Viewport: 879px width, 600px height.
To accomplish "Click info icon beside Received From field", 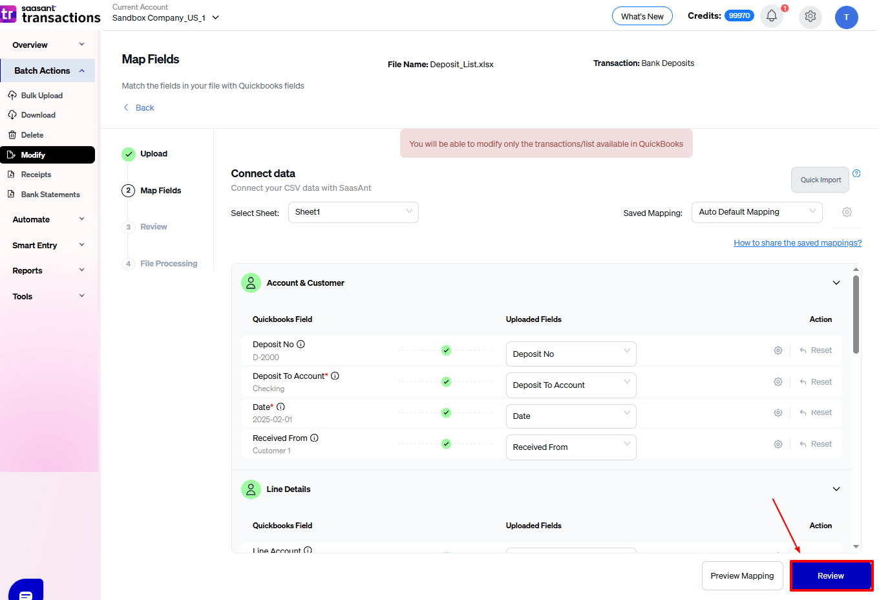I will click(314, 438).
